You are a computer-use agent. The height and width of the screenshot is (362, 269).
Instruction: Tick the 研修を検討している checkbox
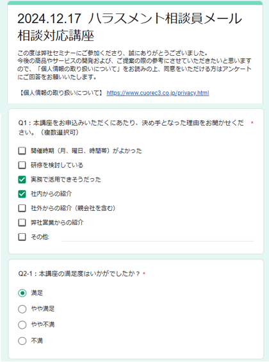[x=22, y=165]
